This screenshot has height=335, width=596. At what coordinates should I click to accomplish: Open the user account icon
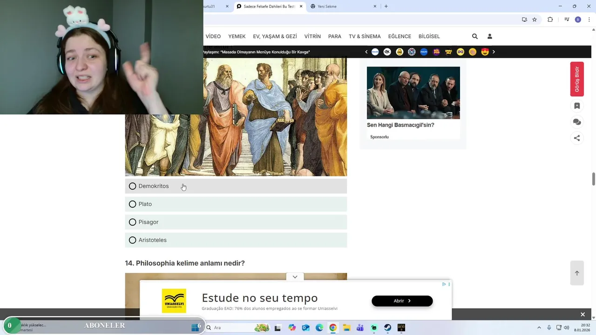(490, 36)
